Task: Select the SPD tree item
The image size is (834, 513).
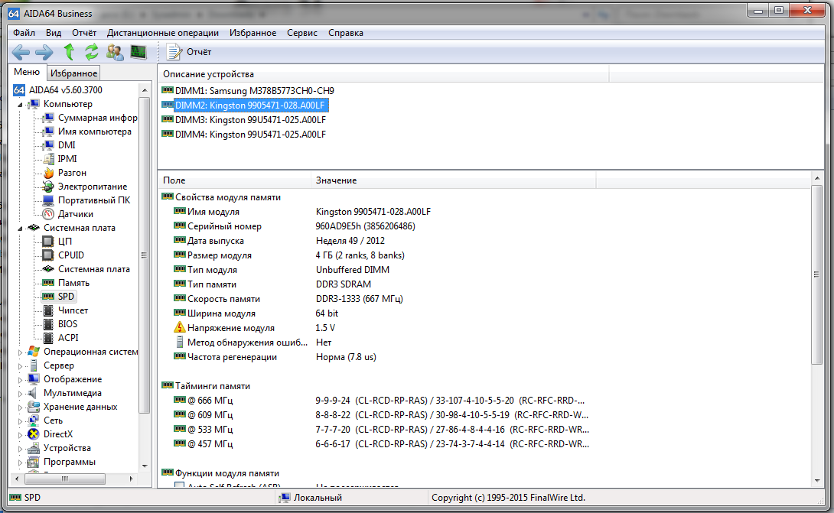Action: pos(66,297)
